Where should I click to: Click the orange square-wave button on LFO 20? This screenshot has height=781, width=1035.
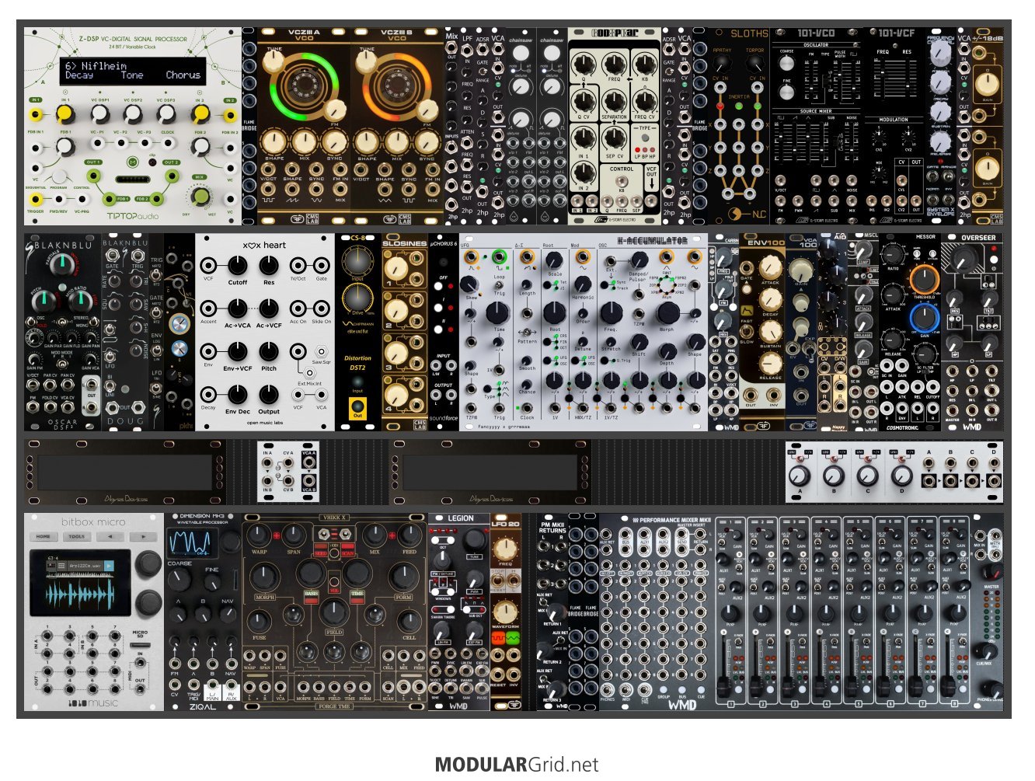tap(497, 638)
